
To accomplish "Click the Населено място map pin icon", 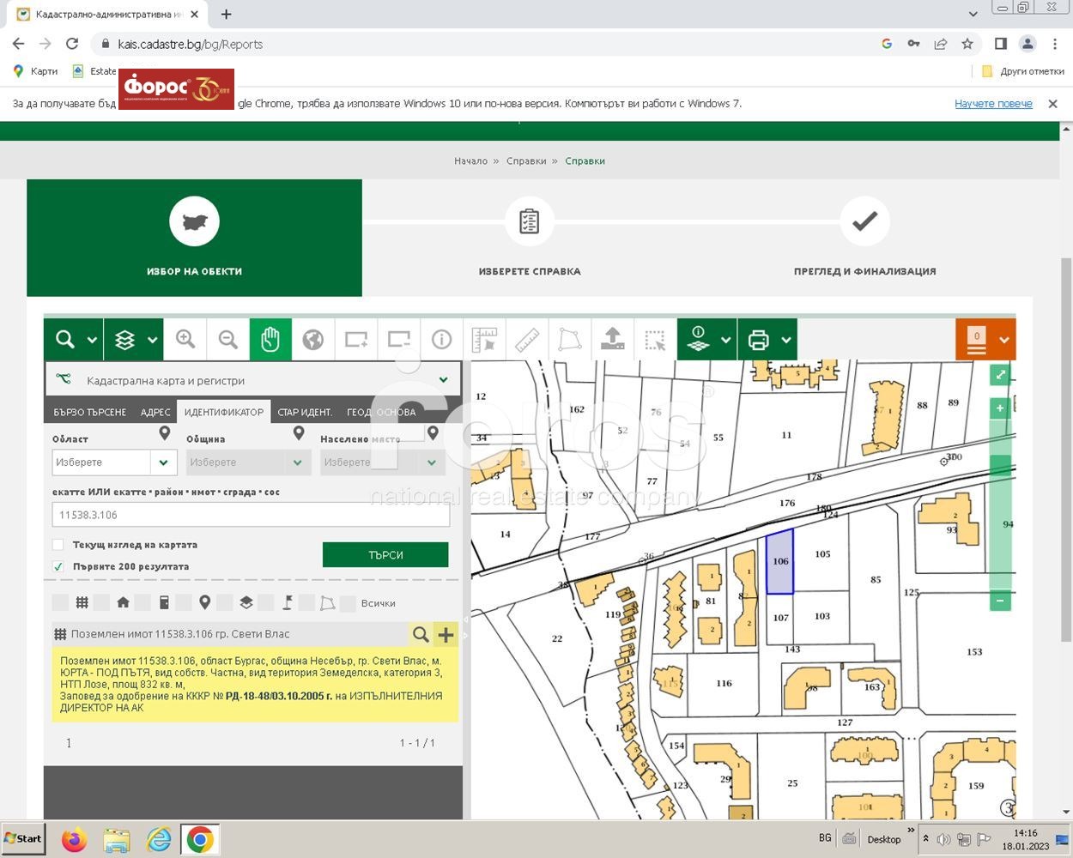I will (x=433, y=434).
